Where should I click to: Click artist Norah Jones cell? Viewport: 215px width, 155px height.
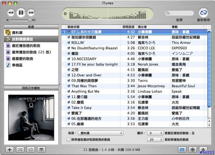click(x=148, y=64)
